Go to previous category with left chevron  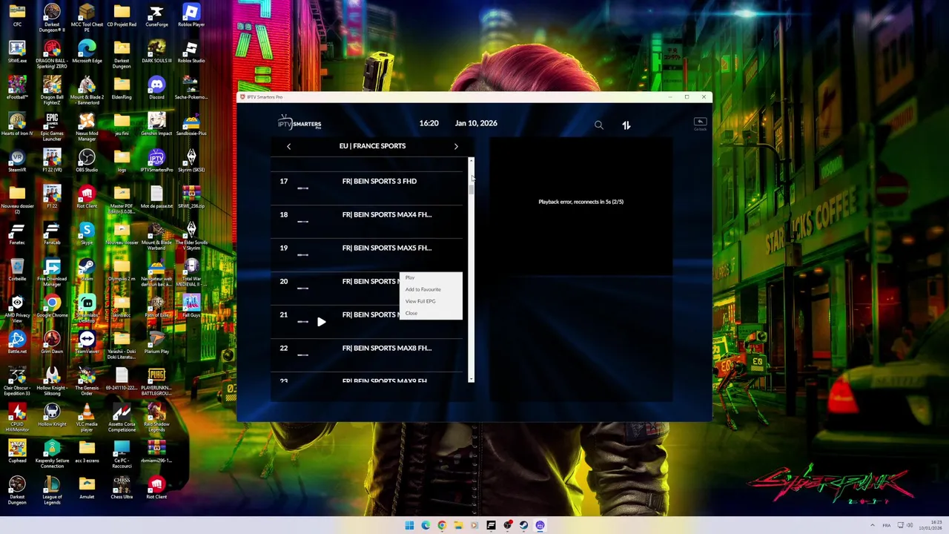click(289, 146)
